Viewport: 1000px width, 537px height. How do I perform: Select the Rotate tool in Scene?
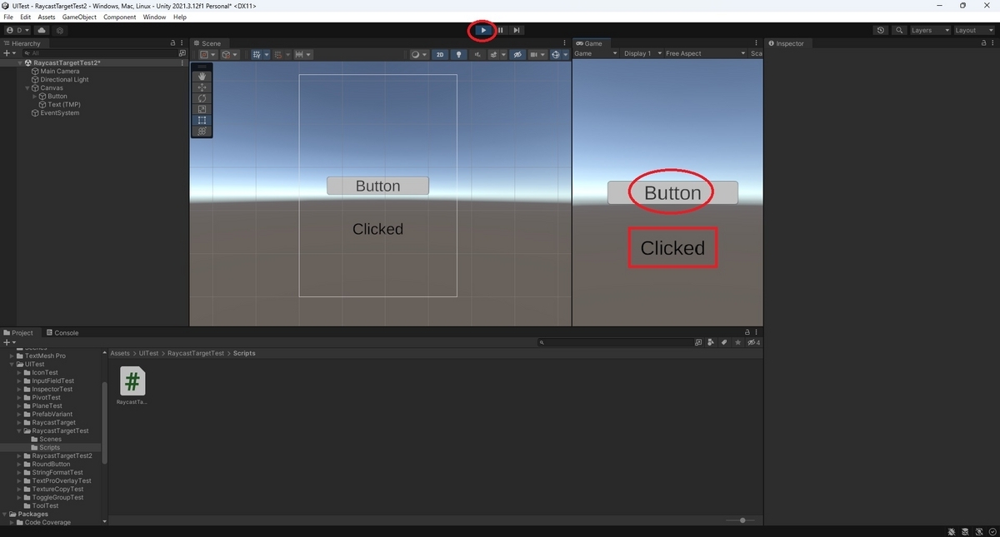(202, 98)
